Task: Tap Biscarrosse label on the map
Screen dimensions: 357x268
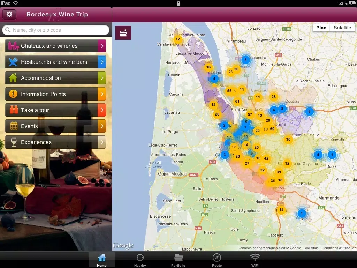Action: [160, 216]
